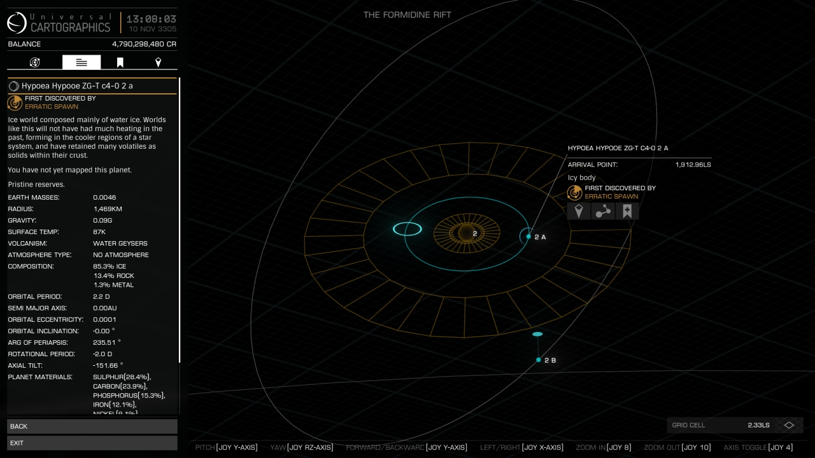Click the RADIUS value 1,469KM
815x458 pixels.
pos(108,209)
